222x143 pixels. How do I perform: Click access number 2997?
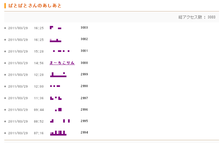84,98
